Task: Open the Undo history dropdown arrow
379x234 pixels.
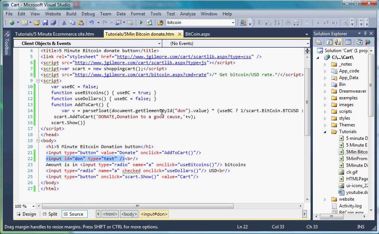Action: tap(98, 22)
